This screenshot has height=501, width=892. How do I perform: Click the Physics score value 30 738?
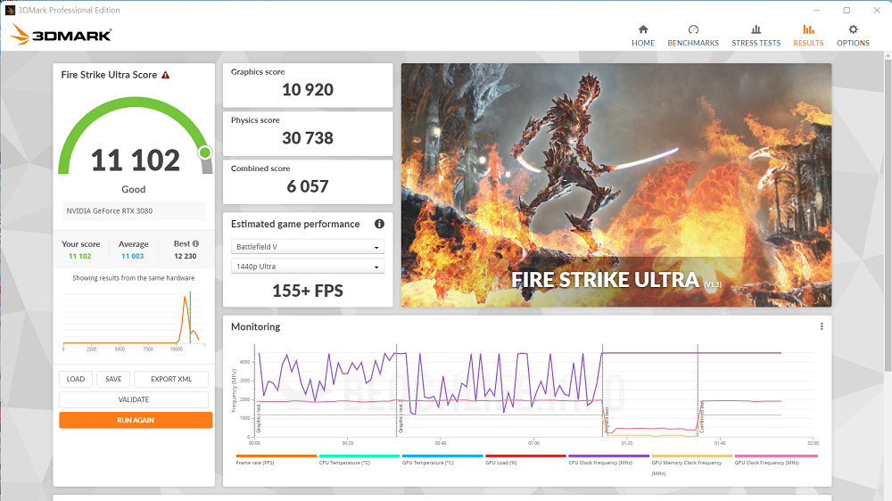pos(308,138)
